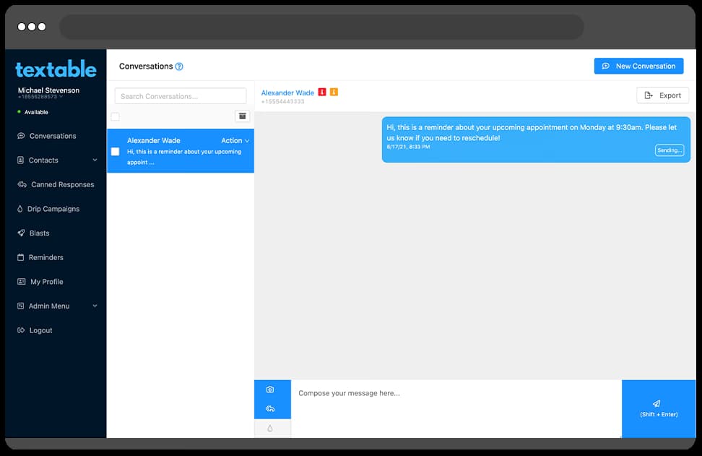Open the Action dropdown on Alexander Wade
The height and width of the screenshot is (456, 702).
pyautogui.click(x=235, y=141)
